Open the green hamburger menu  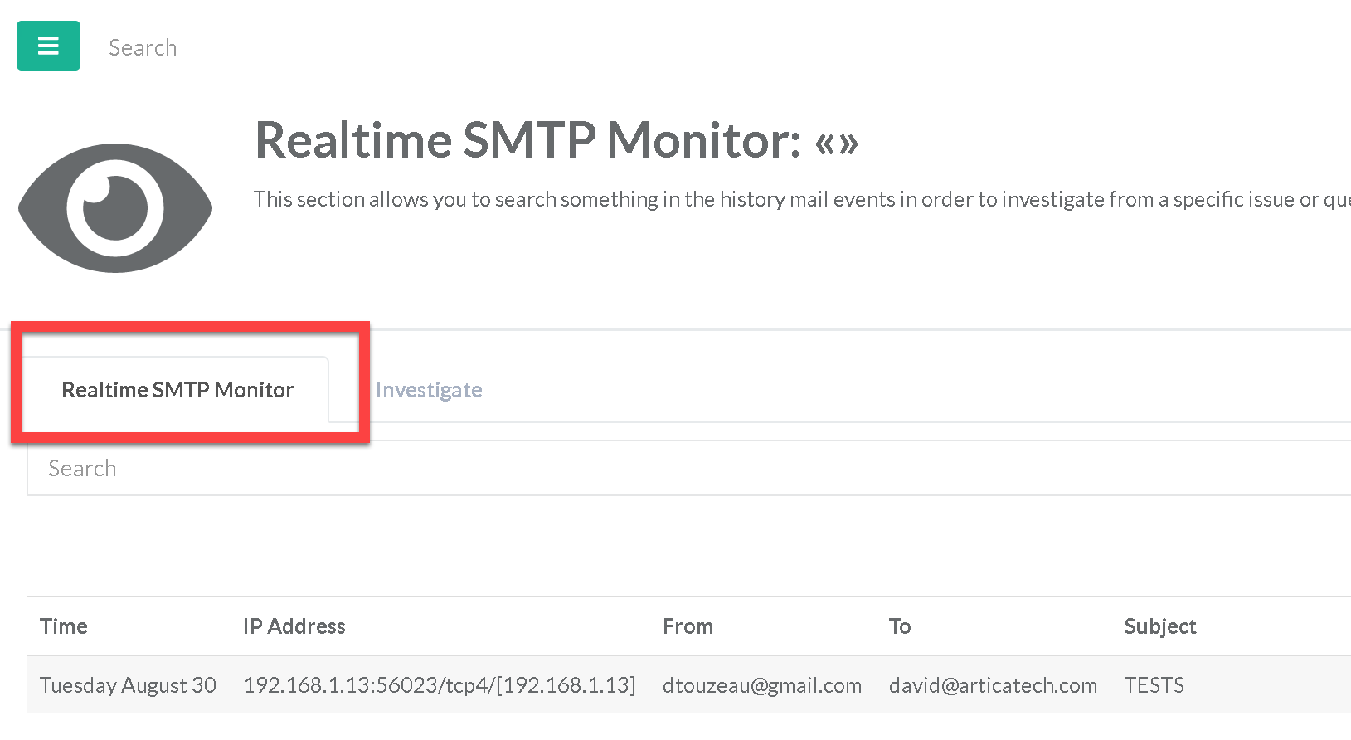point(48,46)
